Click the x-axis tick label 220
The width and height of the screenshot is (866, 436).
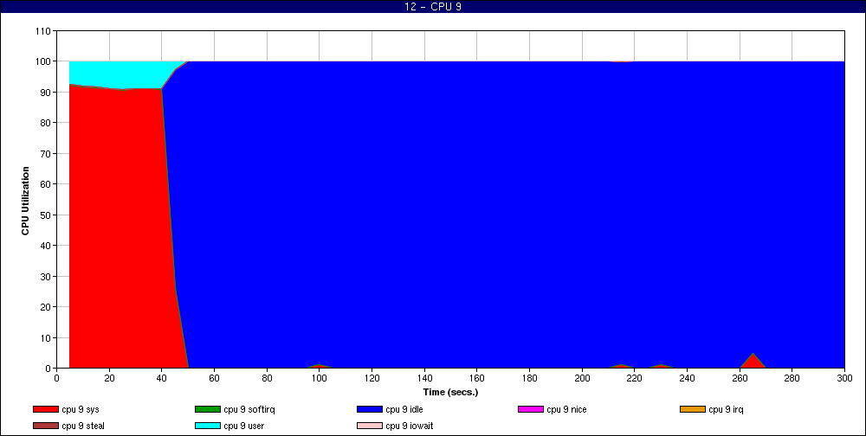tap(635, 378)
